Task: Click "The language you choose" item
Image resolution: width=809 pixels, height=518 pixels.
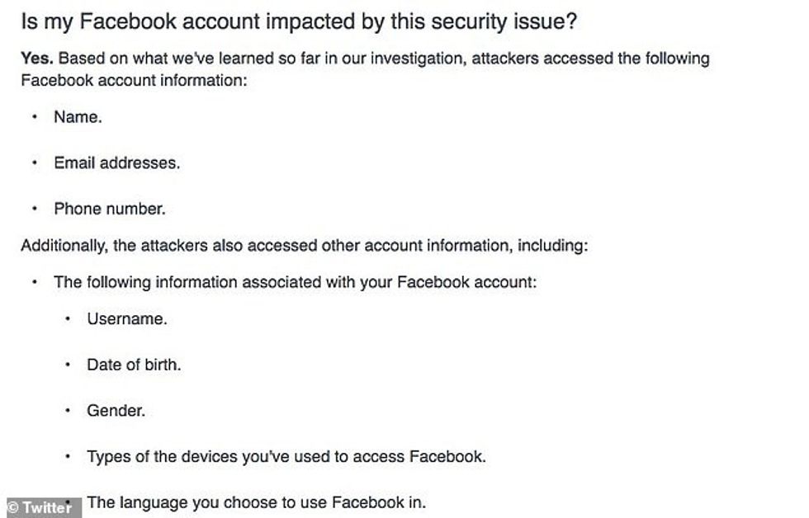Action: (x=256, y=502)
